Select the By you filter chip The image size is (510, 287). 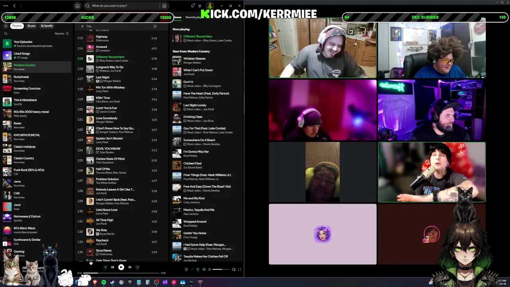coord(31,26)
